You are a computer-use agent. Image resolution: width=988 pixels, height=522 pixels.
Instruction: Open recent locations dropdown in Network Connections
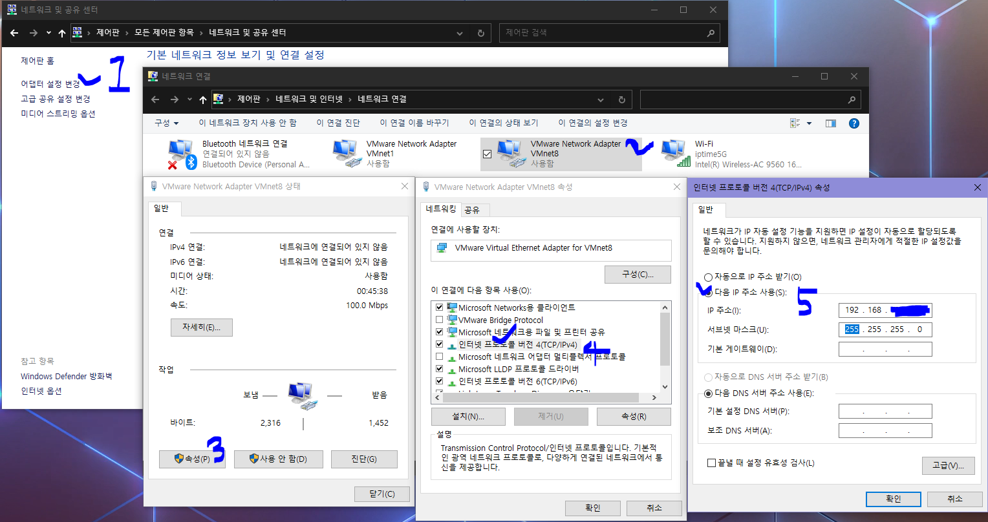(189, 99)
